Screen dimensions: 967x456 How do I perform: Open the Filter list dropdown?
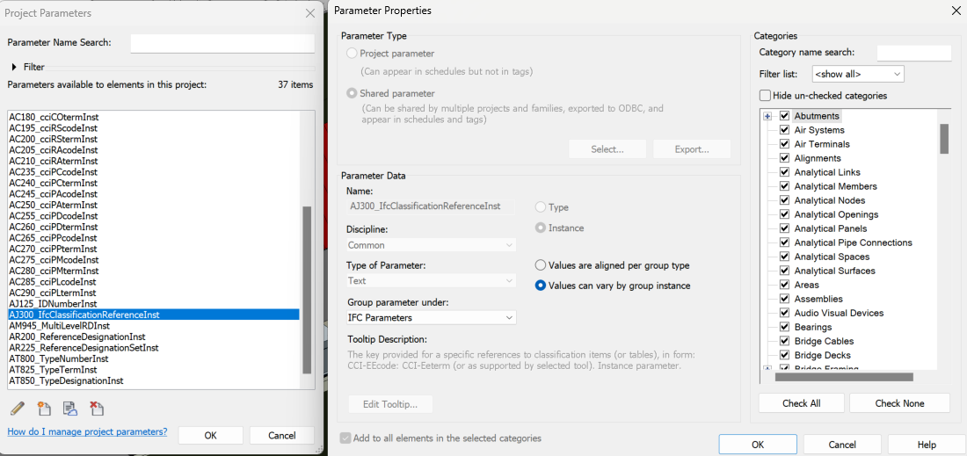pos(857,75)
